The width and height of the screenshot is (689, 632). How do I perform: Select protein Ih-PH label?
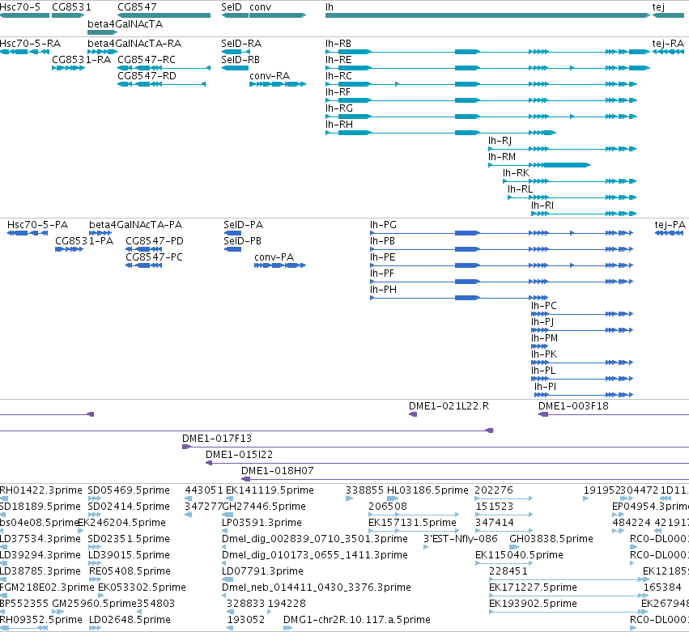click(x=383, y=290)
